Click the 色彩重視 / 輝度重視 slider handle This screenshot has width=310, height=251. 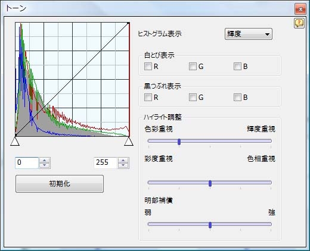tap(179, 142)
